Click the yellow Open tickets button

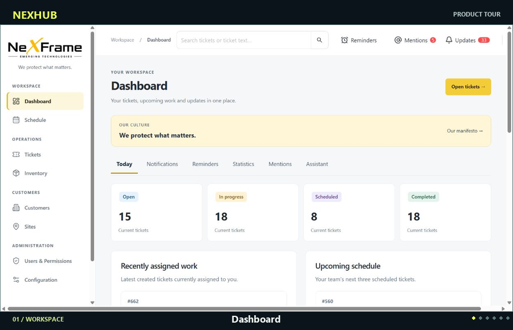[x=468, y=86]
